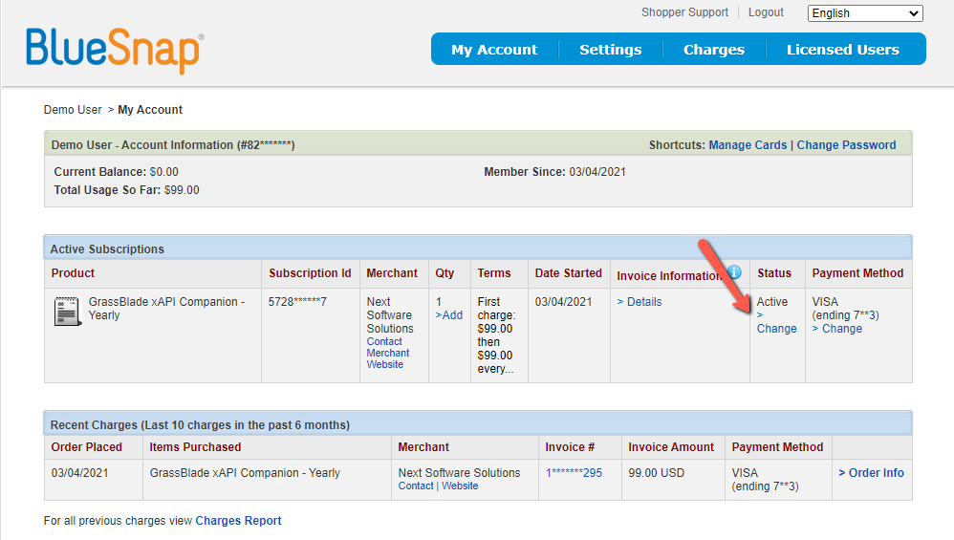Click Add under the Qty column
The image size is (954, 540).
tap(449, 315)
